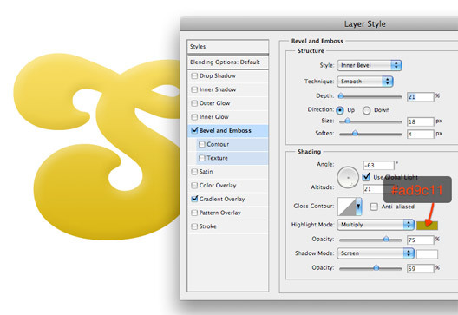The height and width of the screenshot is (315, 458).
Task: Enable the Contour checkbox
Action: click(202, 144)
